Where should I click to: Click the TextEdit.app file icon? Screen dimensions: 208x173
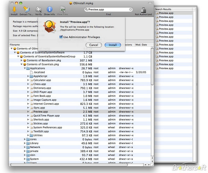tap(31, 131)
